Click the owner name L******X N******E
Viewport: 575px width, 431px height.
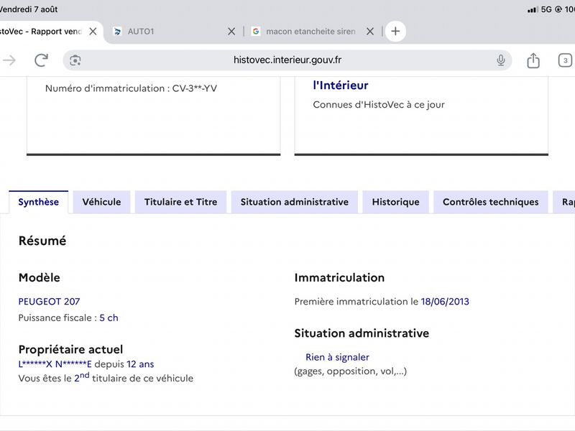tap(55, 364)
